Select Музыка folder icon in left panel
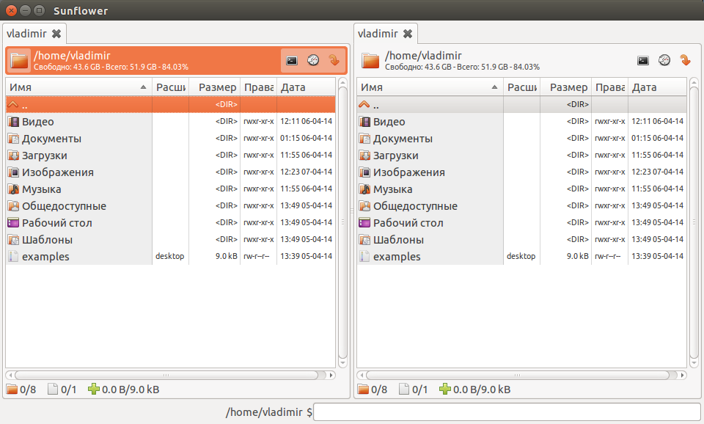Image resolution: width=704 pixels, height=424 pixels. click(14, 189)
